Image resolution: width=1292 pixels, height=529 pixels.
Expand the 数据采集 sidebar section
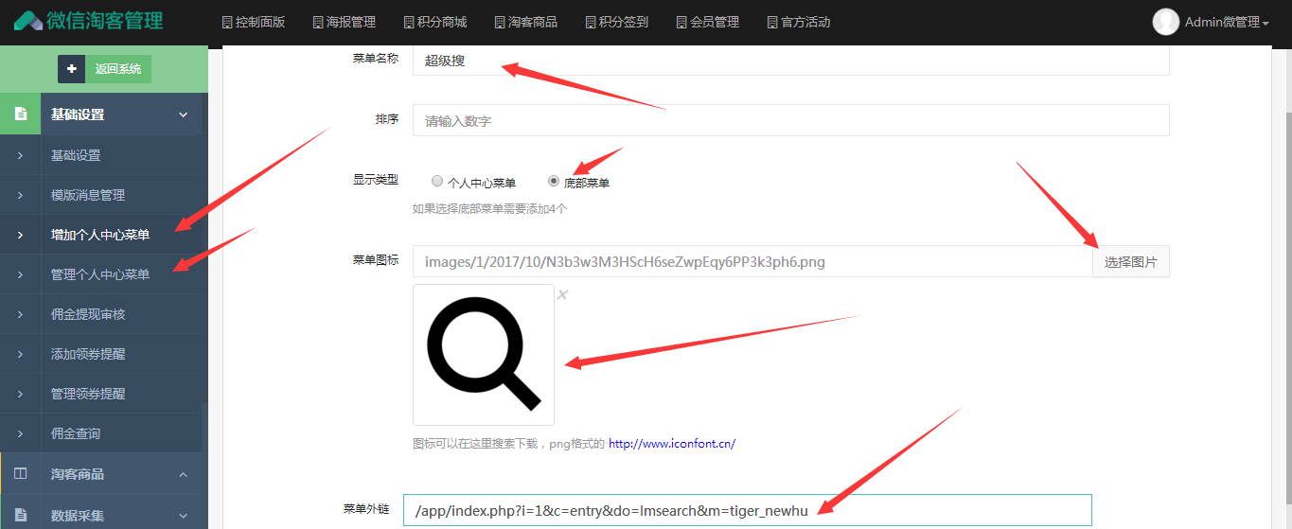pos(184,516)
